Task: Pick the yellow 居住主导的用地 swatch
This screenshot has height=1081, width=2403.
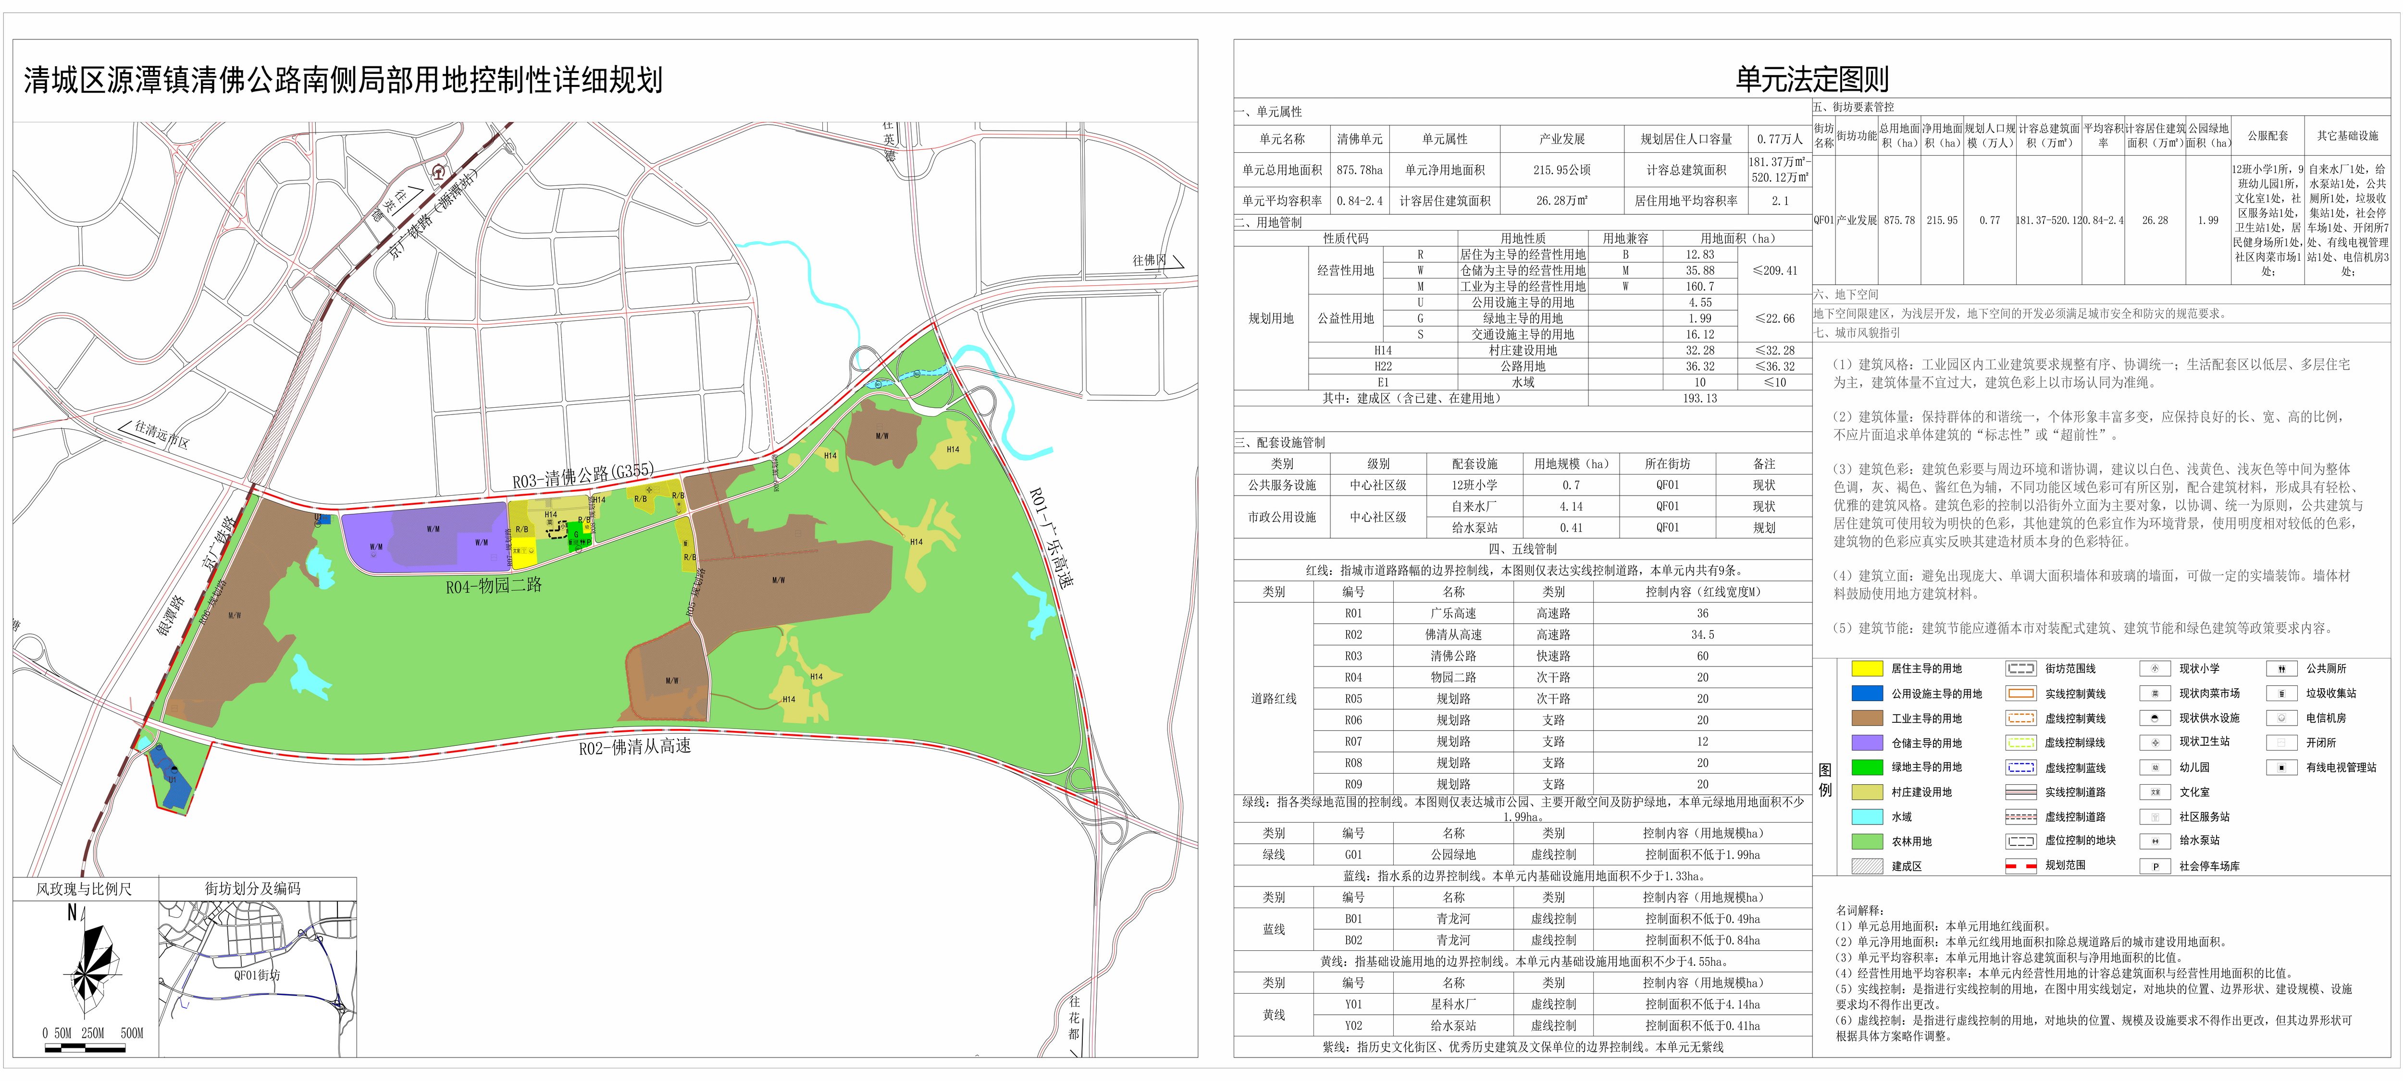Action: point(1867,668)
